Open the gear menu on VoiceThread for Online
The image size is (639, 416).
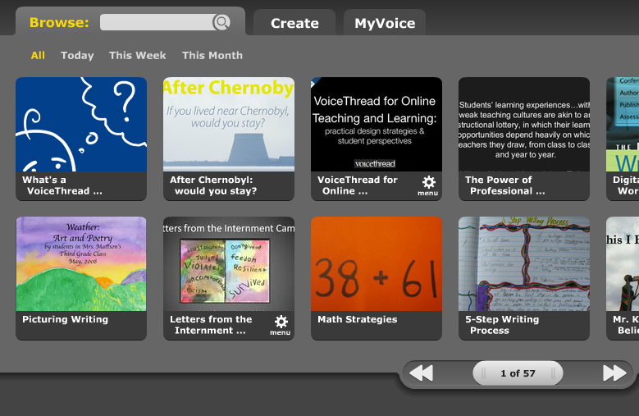428,185
